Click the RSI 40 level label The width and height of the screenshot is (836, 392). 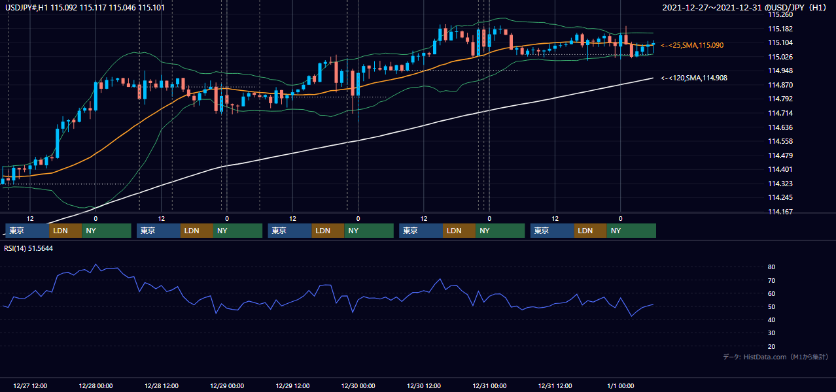pyautogui.click(x=772, y=319)
